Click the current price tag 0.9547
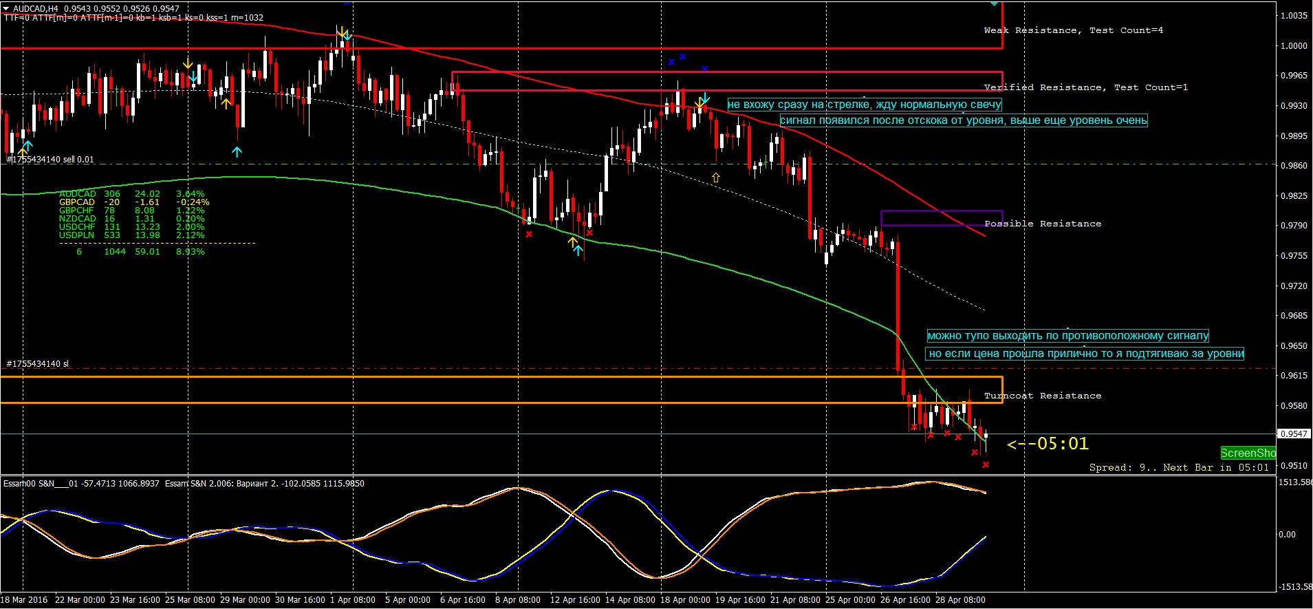 (x=1292, y=434)
